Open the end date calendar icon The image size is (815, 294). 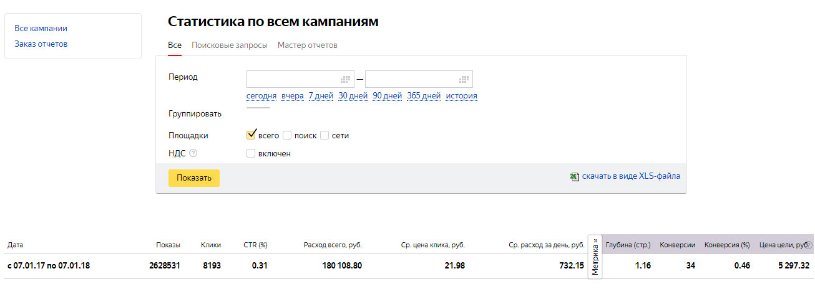pyautogui.click(x=464, y=80)
